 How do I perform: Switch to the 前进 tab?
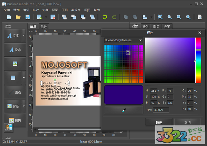click(x=33, y=26)
